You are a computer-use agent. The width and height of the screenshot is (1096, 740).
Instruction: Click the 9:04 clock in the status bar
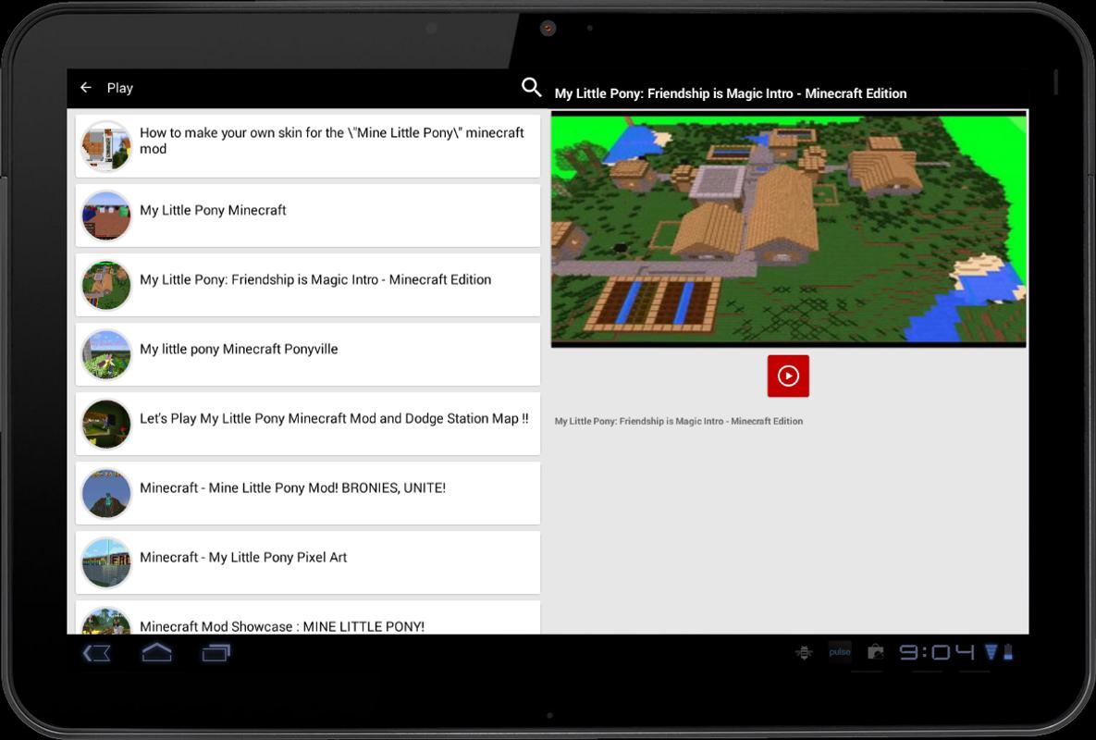coord(937,653)
